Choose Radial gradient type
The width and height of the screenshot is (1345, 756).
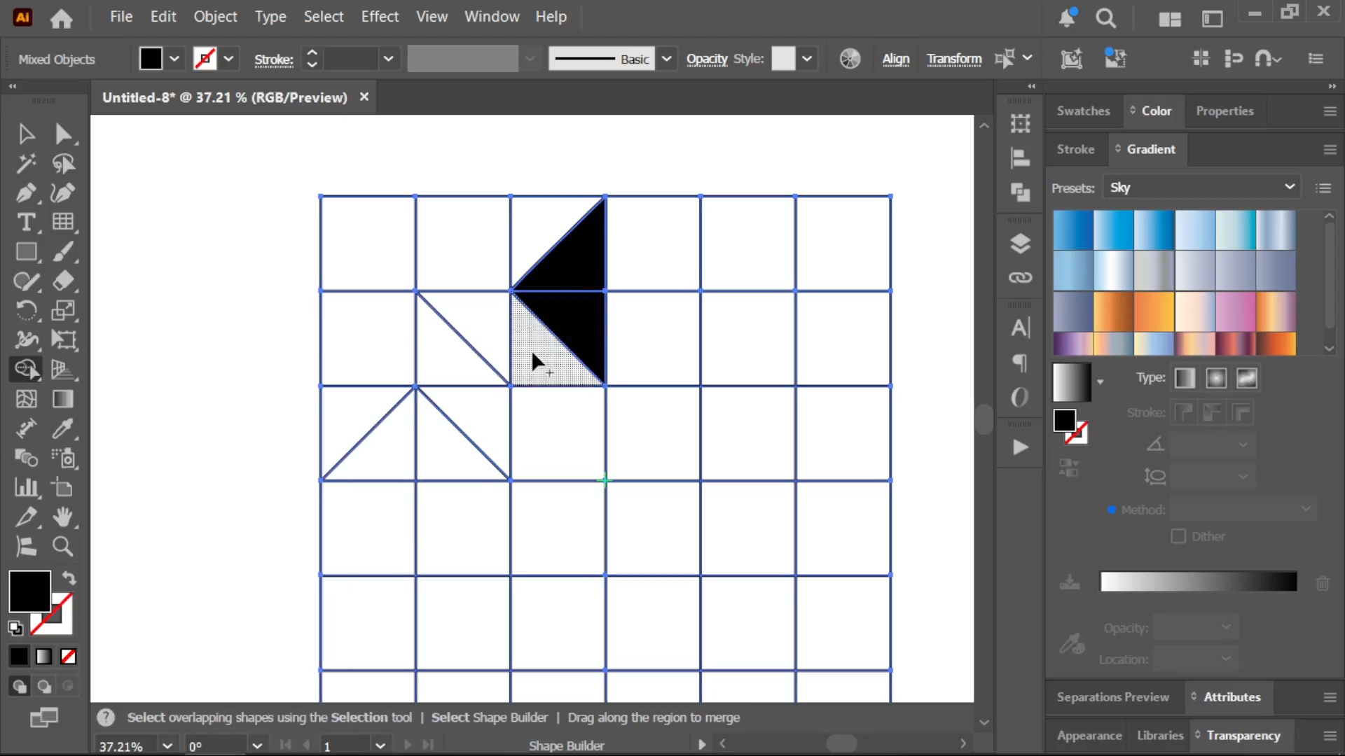[1216, 379]
